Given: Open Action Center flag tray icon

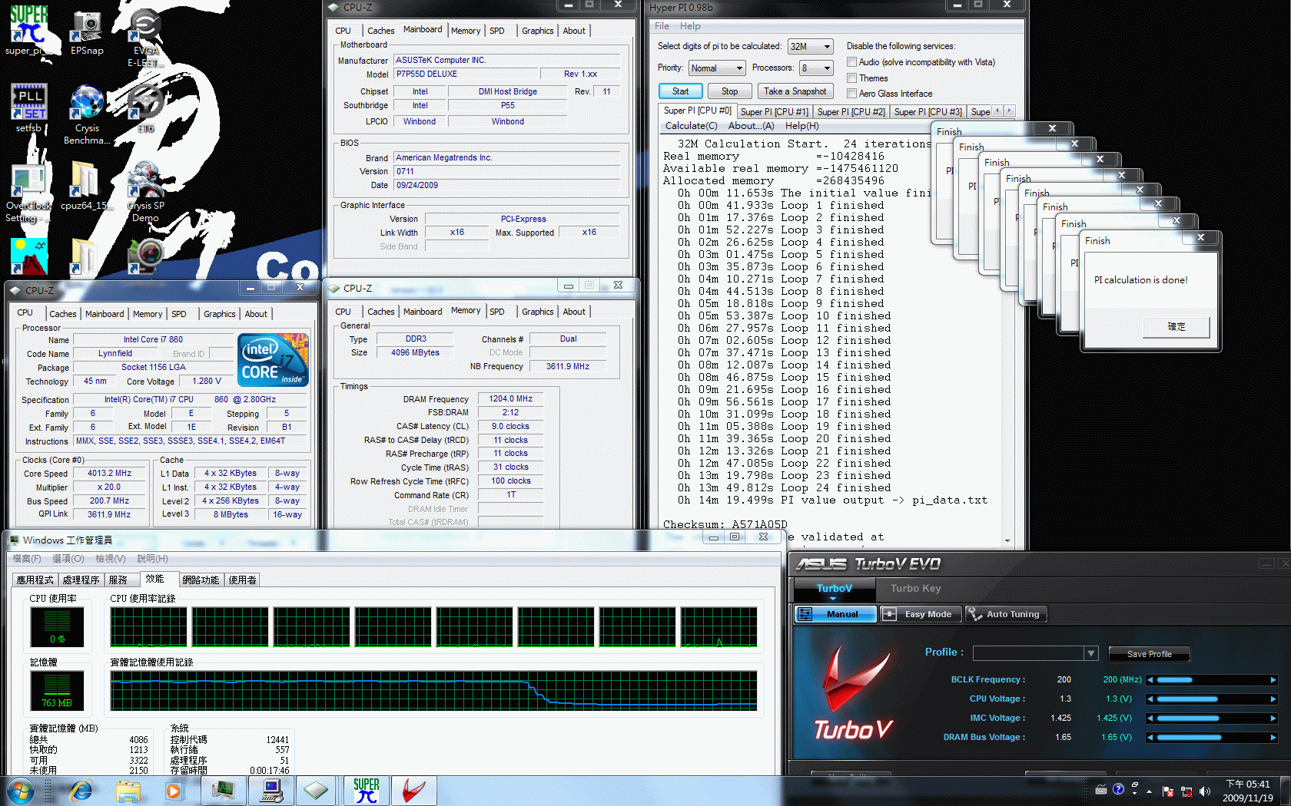Looking at the screenshot, I should pyautogui.click(x=1168, y=791).
